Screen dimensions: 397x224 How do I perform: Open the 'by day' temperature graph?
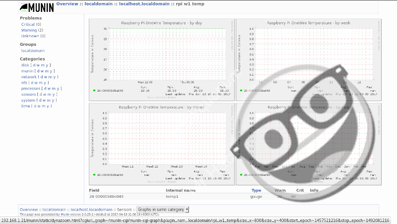161,58
